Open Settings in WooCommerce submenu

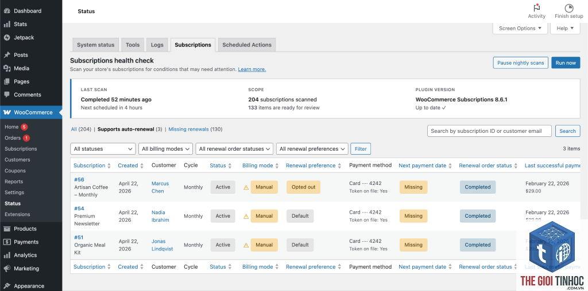click(14, 192)
